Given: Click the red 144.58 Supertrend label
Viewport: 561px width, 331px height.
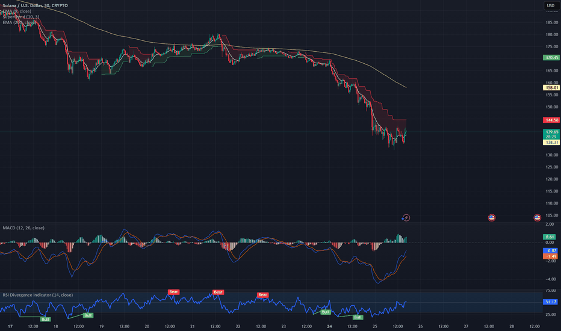Looking at the screenshot, I should pyautogui.click(x=551, y=120).
